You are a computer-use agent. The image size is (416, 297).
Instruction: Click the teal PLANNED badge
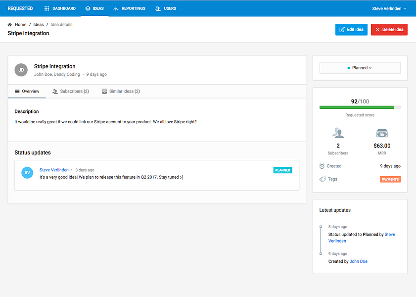tap(282, 170)
